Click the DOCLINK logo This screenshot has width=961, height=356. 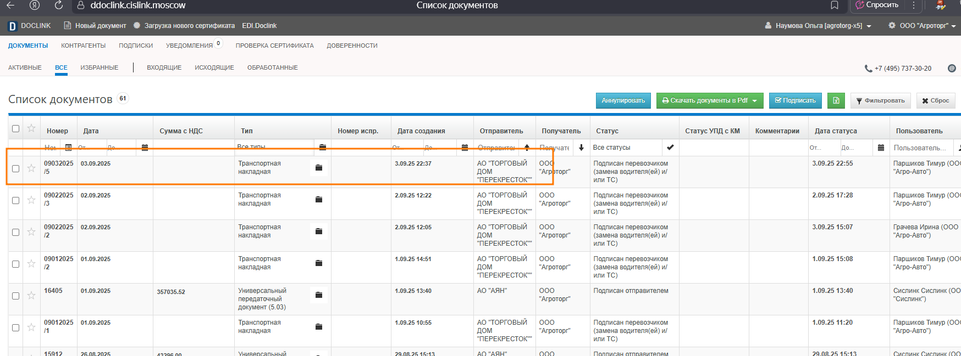click(30, 26)
